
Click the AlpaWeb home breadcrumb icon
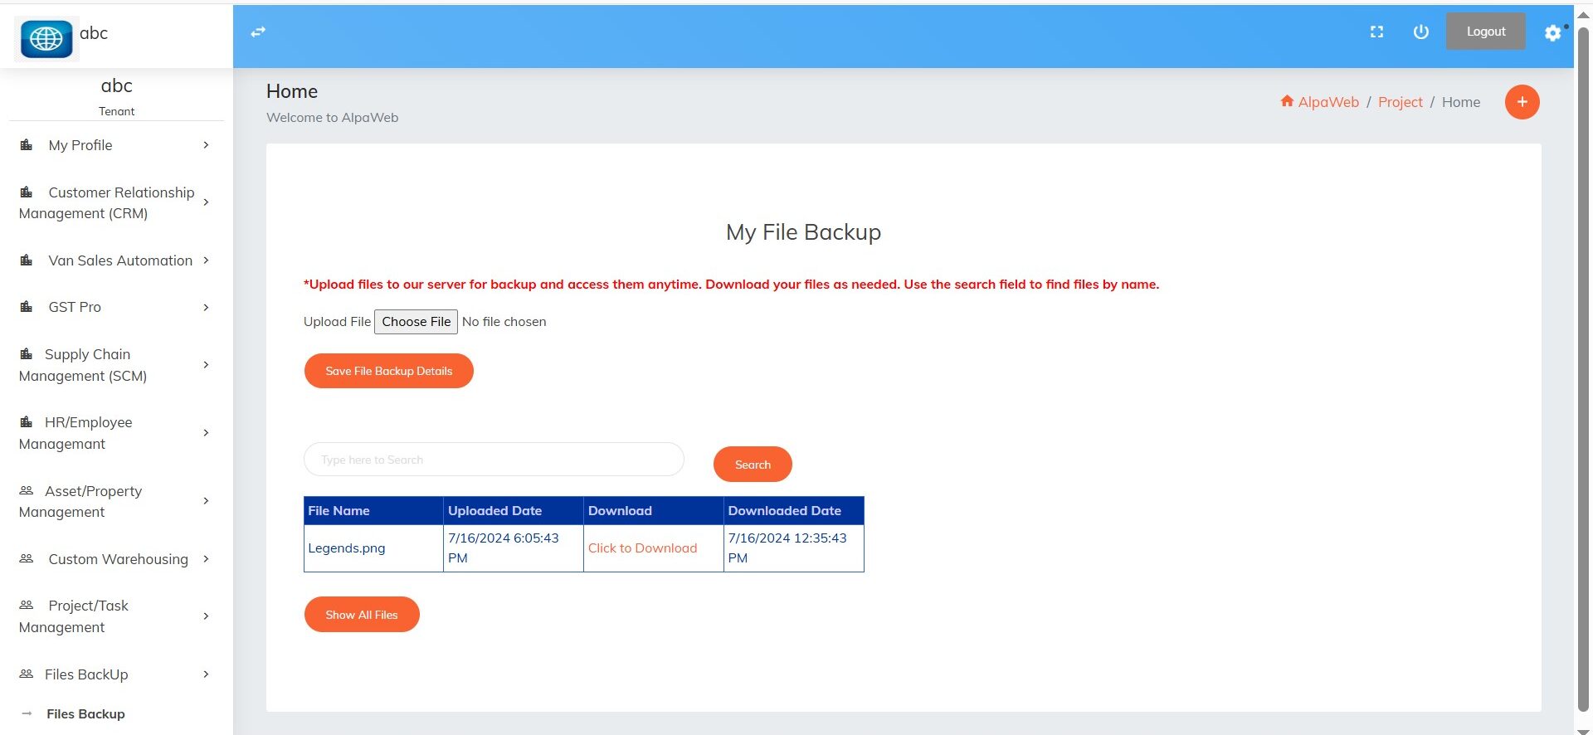1287,101
